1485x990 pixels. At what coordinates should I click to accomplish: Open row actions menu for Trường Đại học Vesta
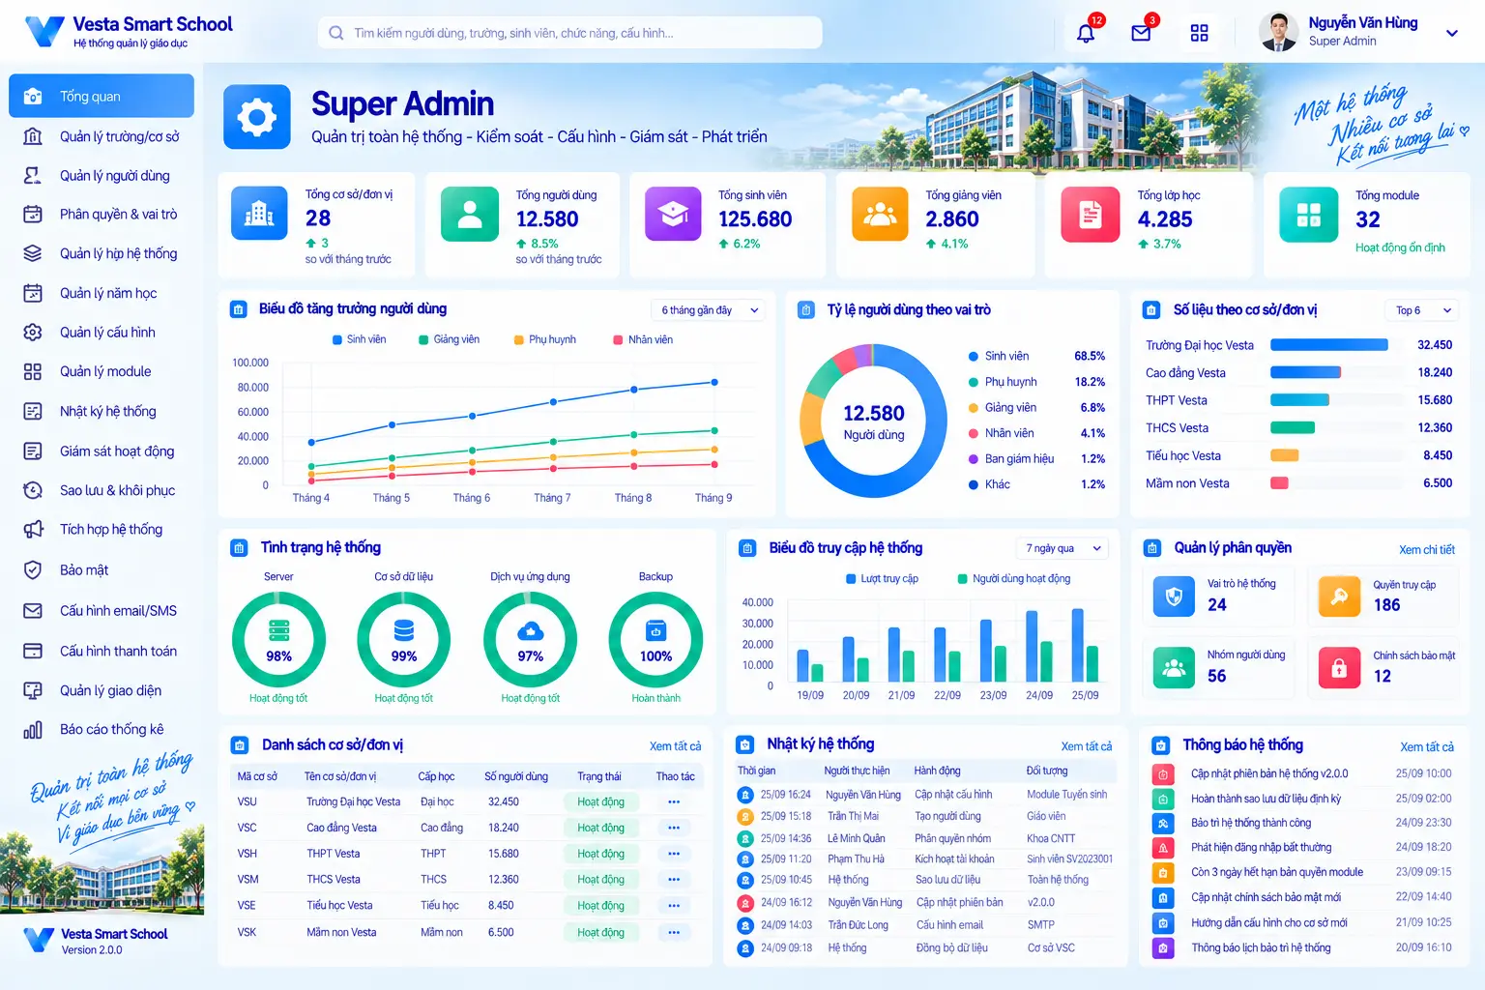point(674,802)
